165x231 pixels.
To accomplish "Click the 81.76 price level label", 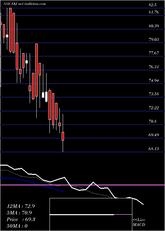I will point(154,12).
